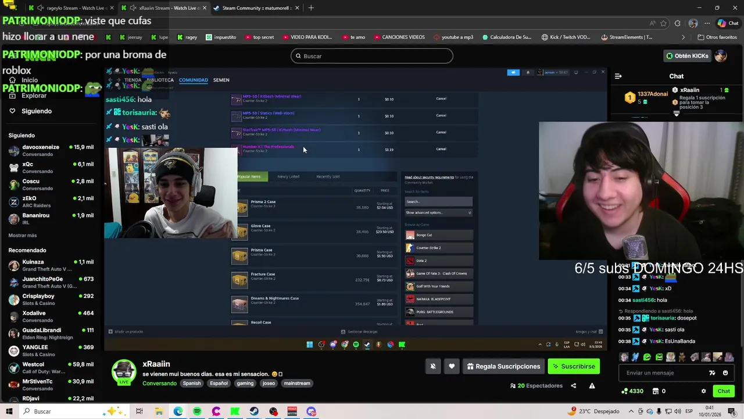Open Copilot Chat in browser toolbar
Image resolution: width=744 pixels, height=419 pixels.
[728, 23]
